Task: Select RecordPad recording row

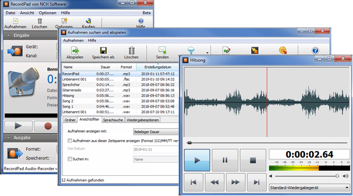Action: tap(120, 73)
